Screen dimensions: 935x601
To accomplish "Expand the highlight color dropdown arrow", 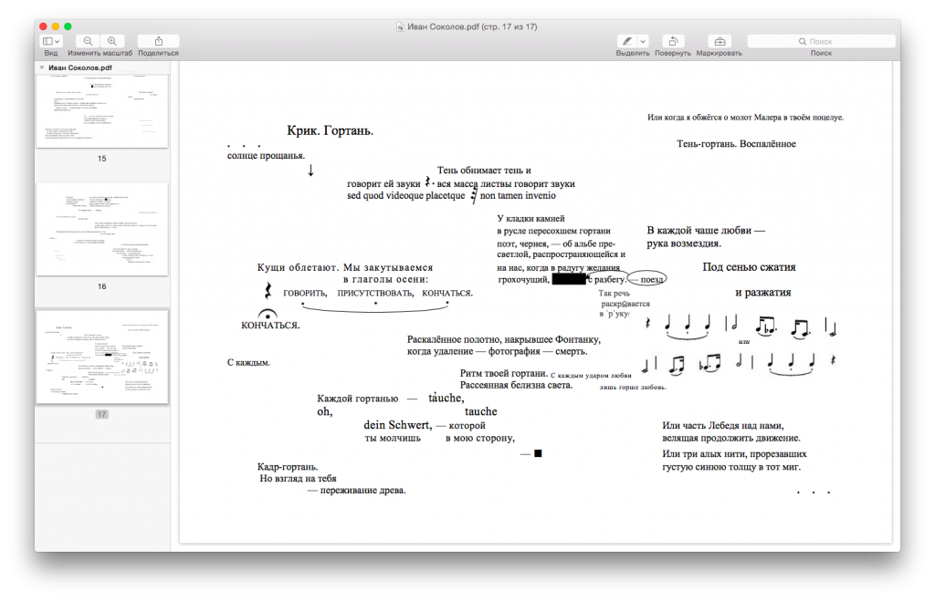I will pos(643,41).
